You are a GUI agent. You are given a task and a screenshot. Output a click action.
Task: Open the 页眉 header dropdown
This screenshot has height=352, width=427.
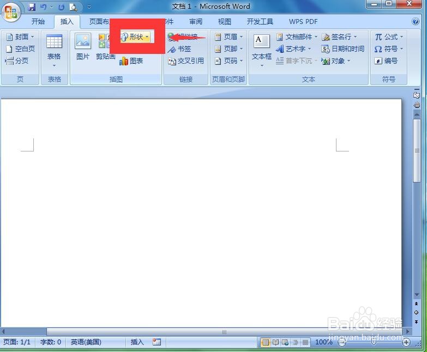click(228, 37)
